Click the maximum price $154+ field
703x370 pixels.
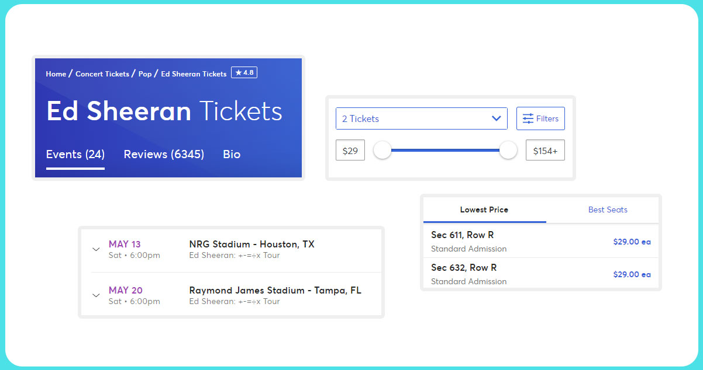(x=545, y=151)
